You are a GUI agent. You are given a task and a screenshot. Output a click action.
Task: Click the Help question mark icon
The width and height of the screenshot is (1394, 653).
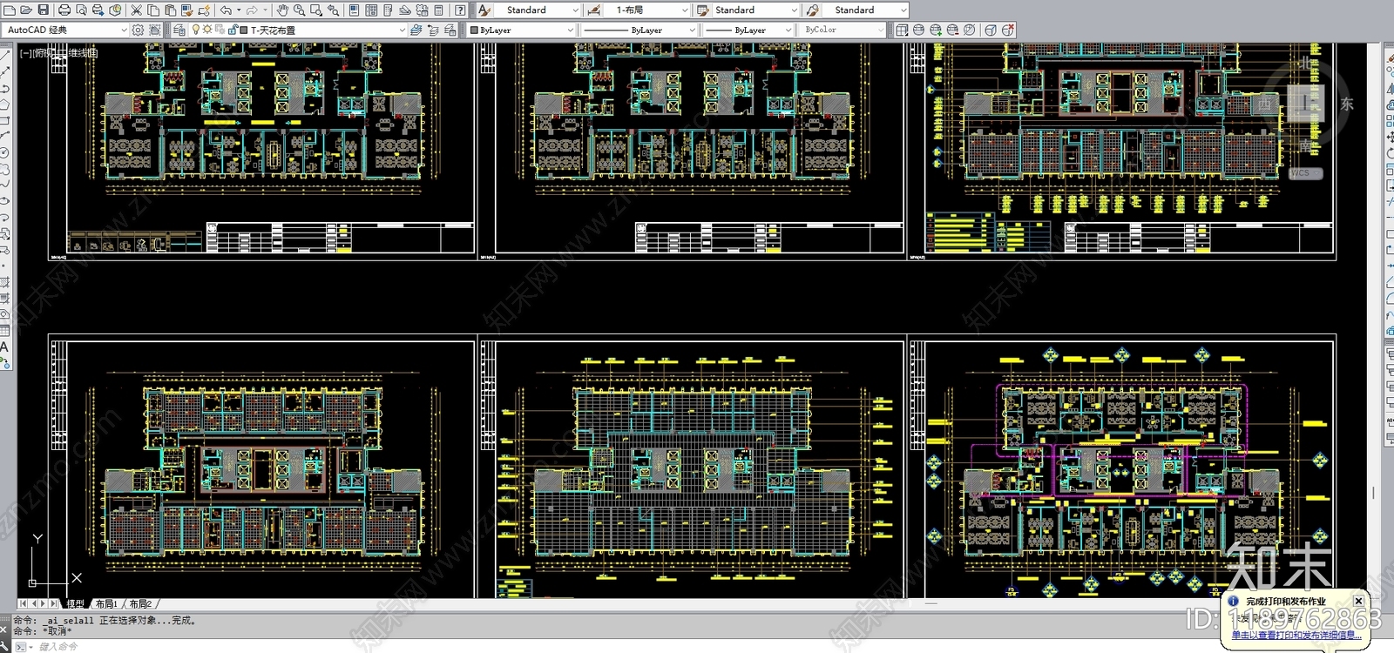(x=460, y=10)
